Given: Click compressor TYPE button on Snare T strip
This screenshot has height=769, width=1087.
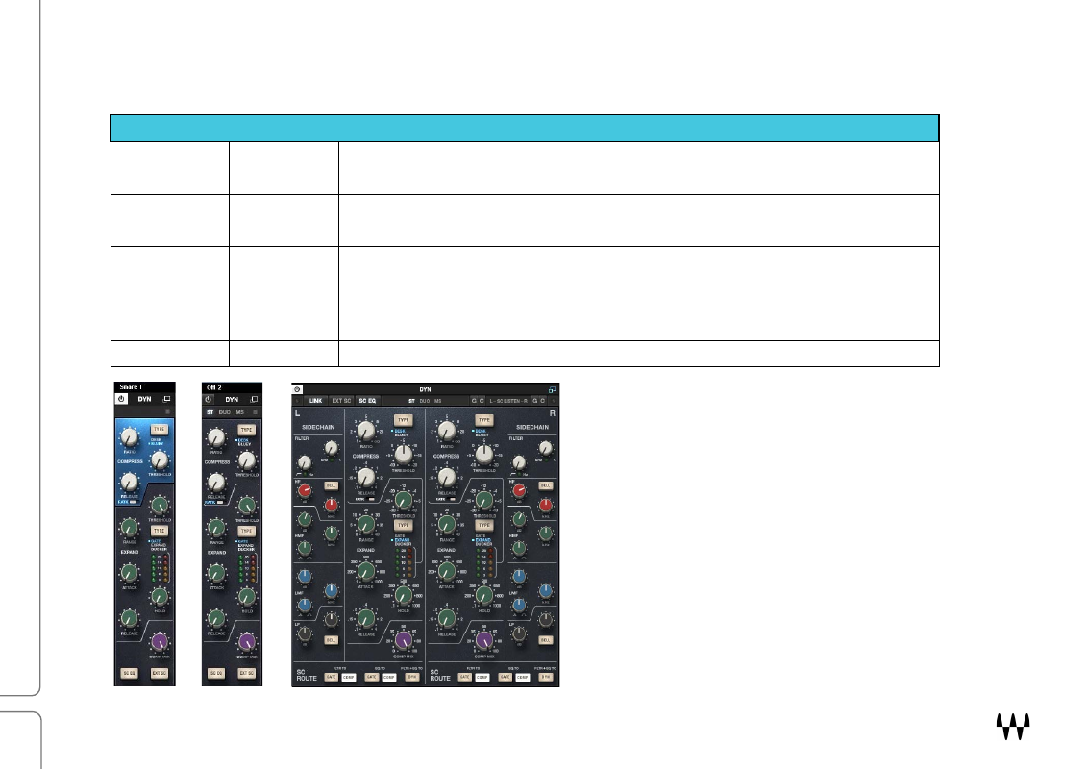Looking at the screenshot, I should (160, 430).
